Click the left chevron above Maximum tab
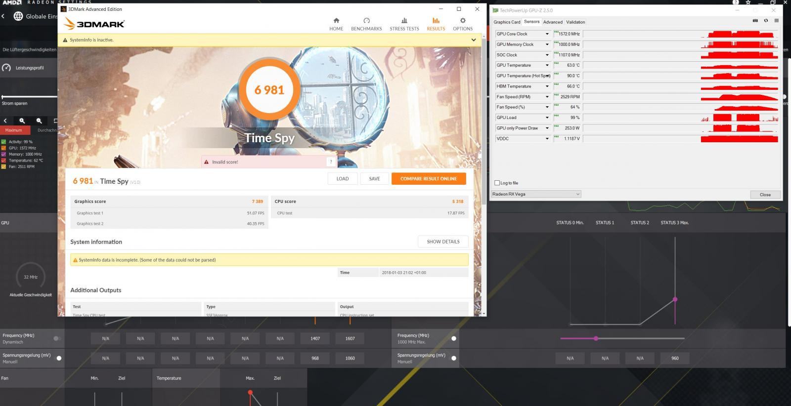 tap(5, 121)
